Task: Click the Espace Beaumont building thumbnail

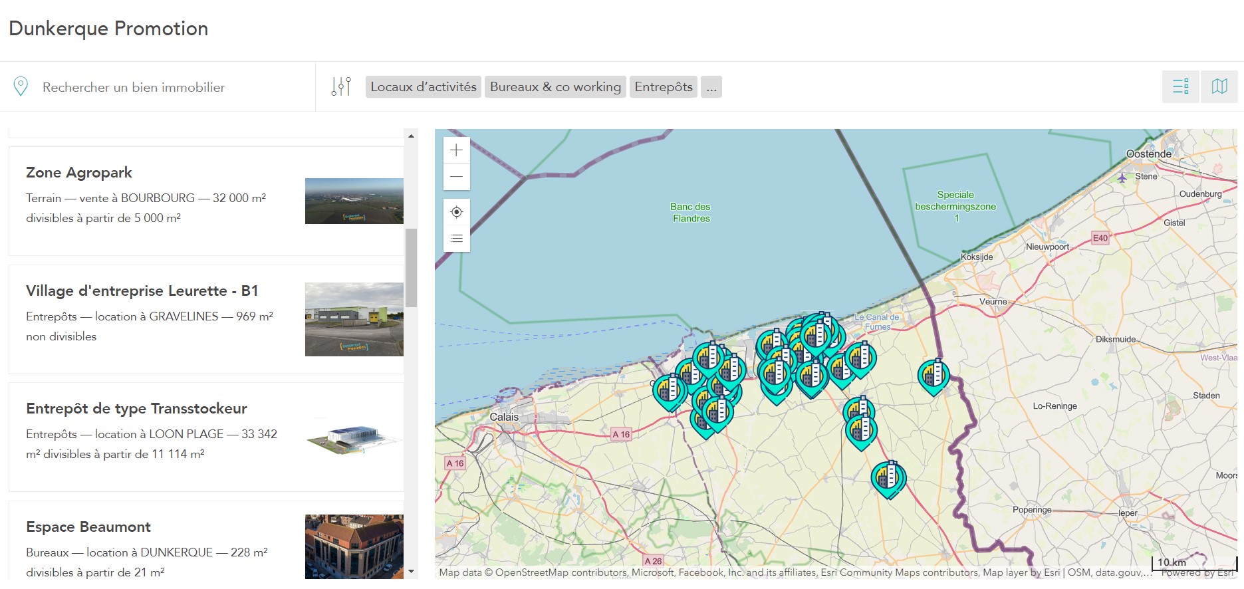Action: [x=354, y=546]
